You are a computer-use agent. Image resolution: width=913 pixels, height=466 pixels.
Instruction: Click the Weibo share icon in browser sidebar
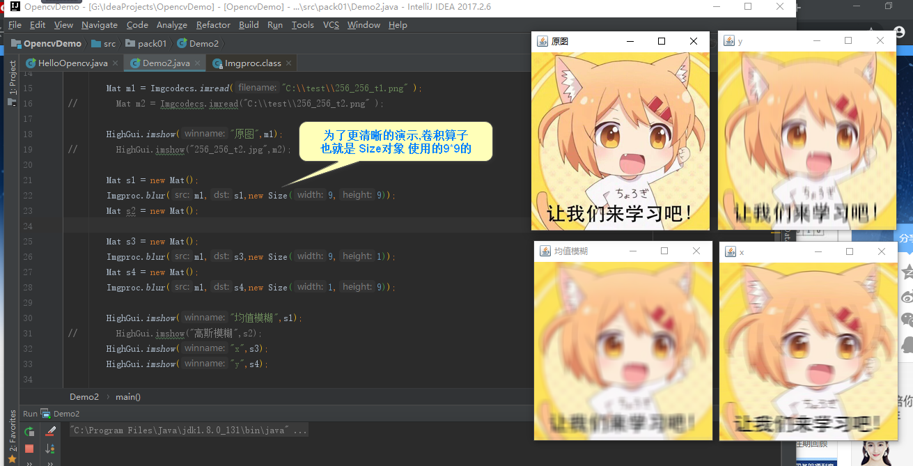tap(906, 296)
